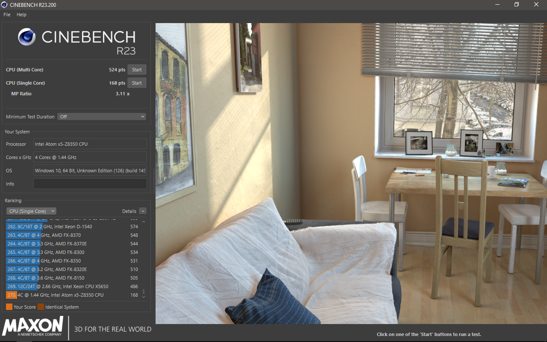
Task: Open the Minimum Test Duration dropdown
Action: point(102,117)
